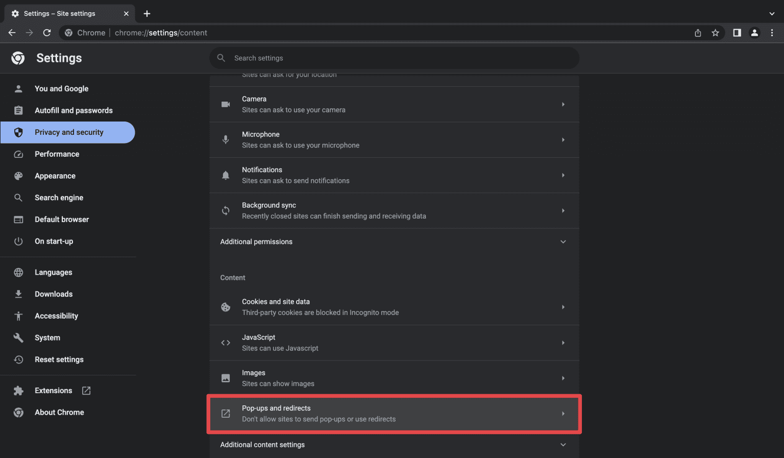
Task: Go to Appearance settings
Action: 55,176
